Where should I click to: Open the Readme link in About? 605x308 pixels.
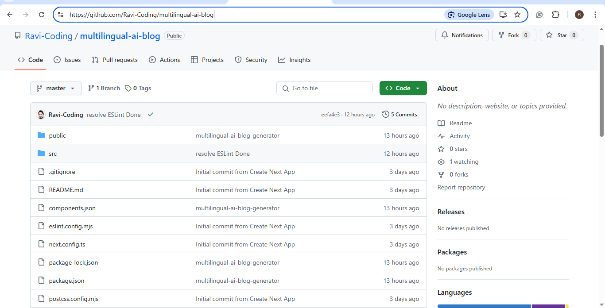[x=455, y=123]
